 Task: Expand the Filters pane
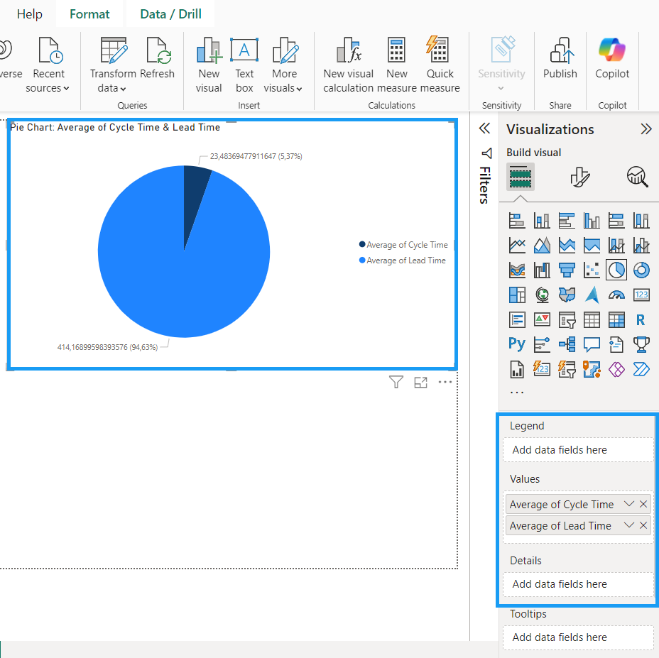[484, 128]
